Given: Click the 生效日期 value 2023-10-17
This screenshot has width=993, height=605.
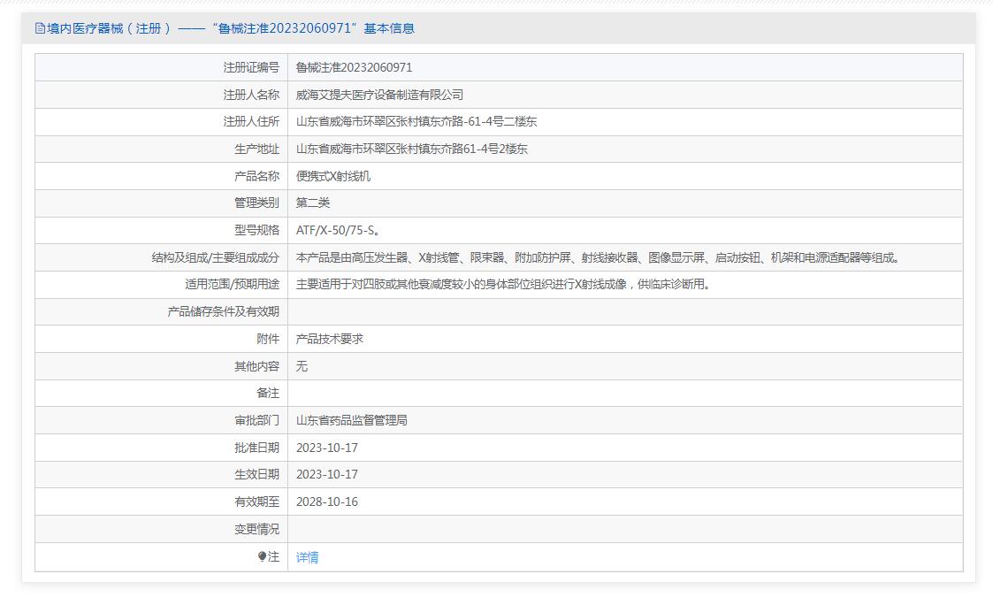Looking at the screenshot, I should [327, 474].
